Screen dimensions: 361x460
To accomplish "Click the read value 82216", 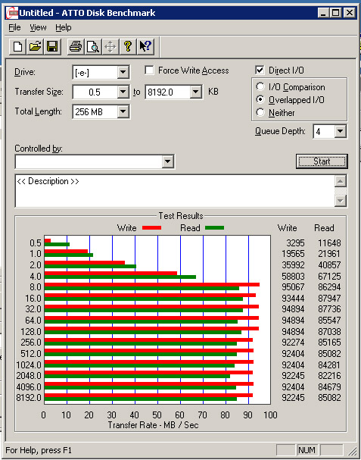I will tap(329, 376).
